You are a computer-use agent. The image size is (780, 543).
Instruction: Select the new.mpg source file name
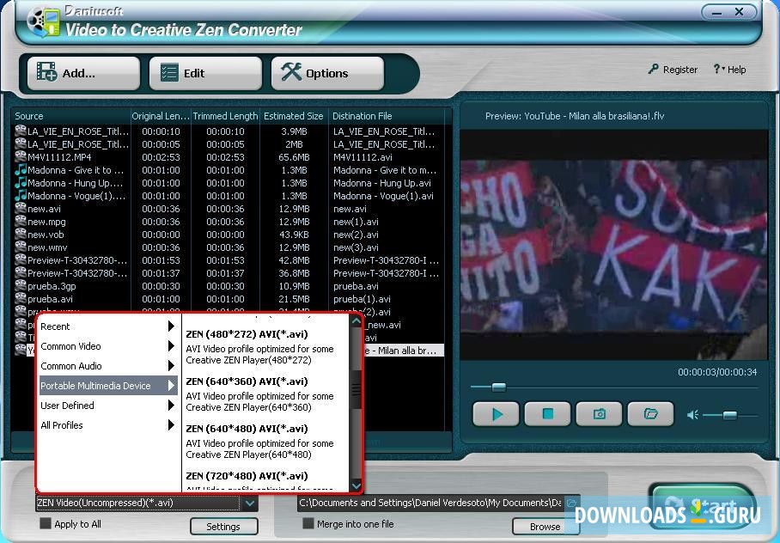tap(46, 222)
